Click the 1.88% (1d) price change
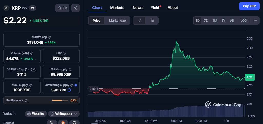Screen dimensions: 263x124 coord(39,21)
